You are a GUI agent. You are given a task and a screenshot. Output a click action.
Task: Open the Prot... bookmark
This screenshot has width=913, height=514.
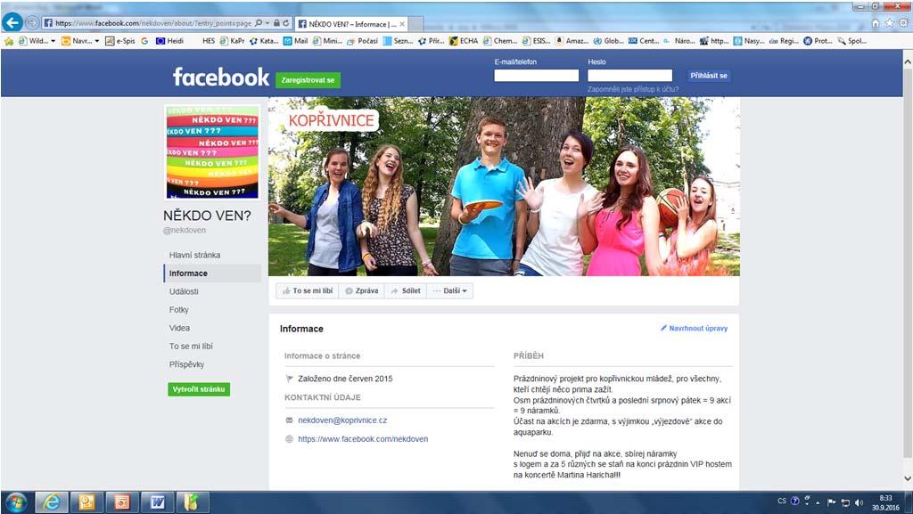[818, 41]
